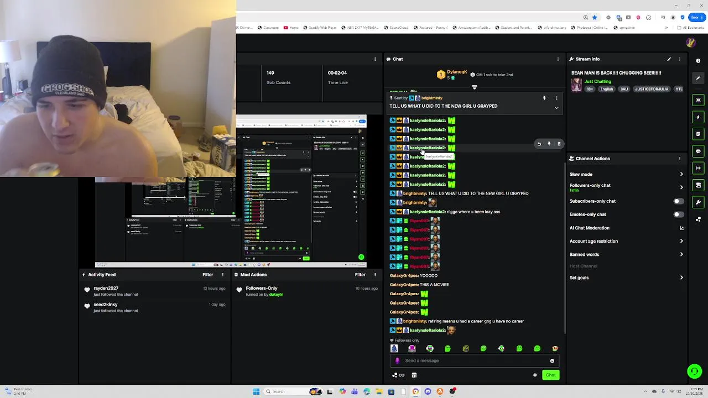Unpin the pinned message from brightminty

[x=544, y=98]
